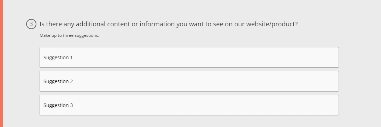Screen dimensions: 381x127
Task: Focus the Suggestion 3 input field
Action: (189, 105)
